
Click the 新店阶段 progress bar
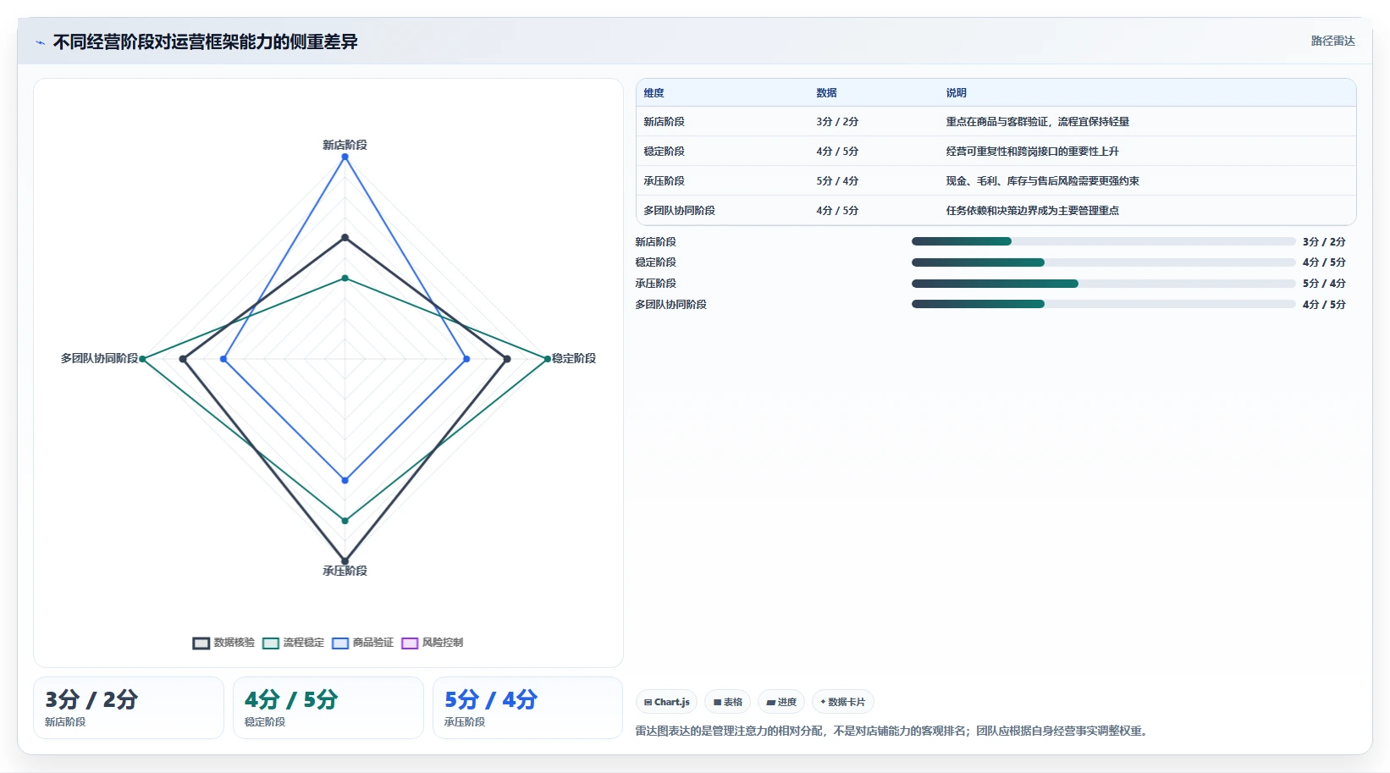1103,241
